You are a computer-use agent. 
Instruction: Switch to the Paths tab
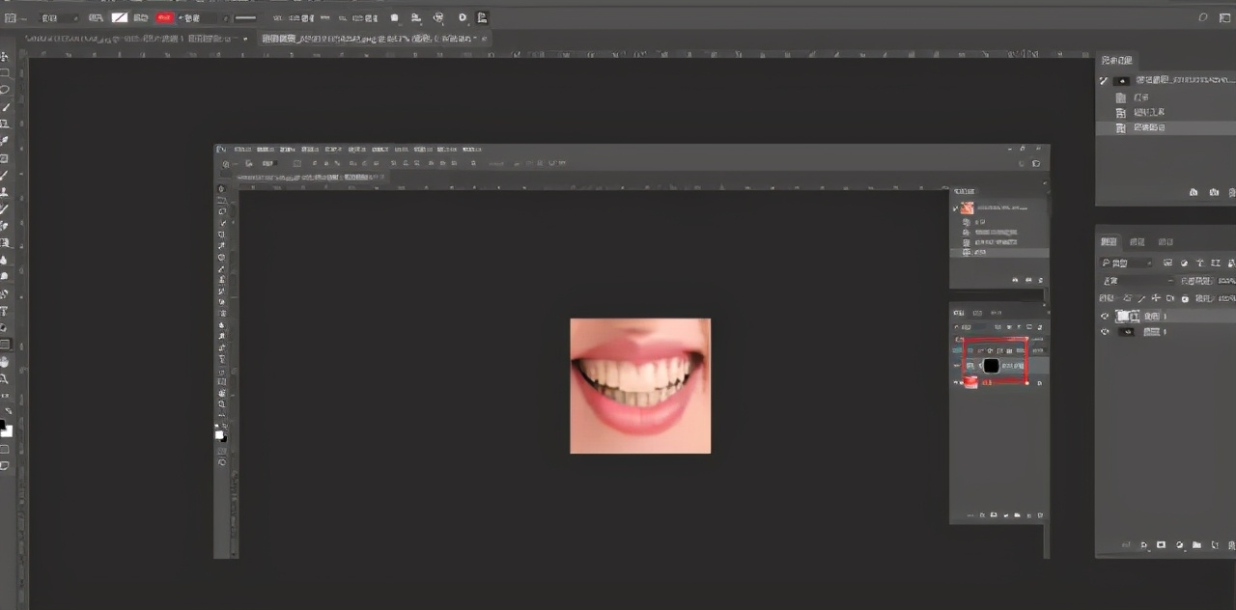click(x=1166, y=241)
